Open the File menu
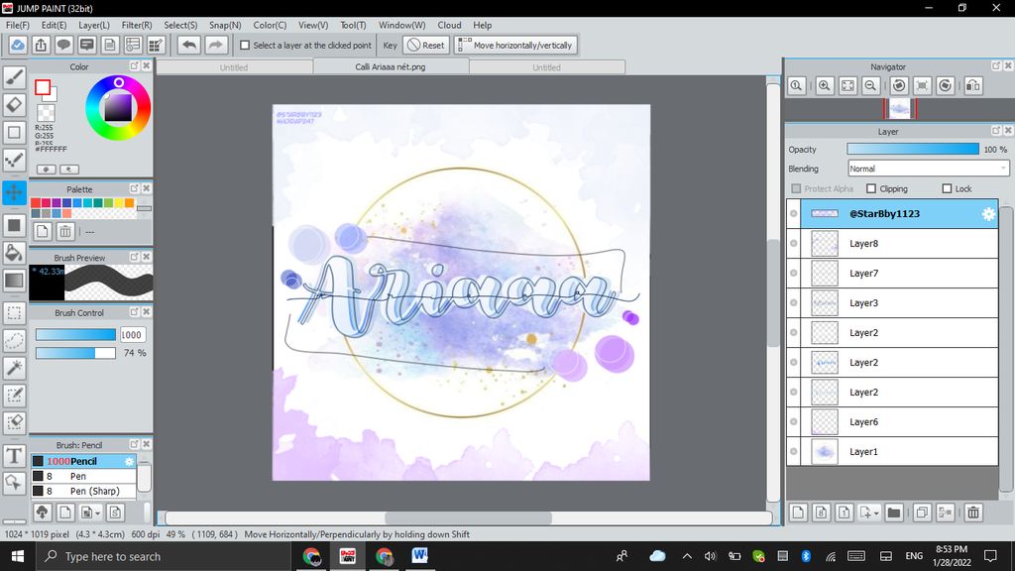 click(x=18, y=25)
